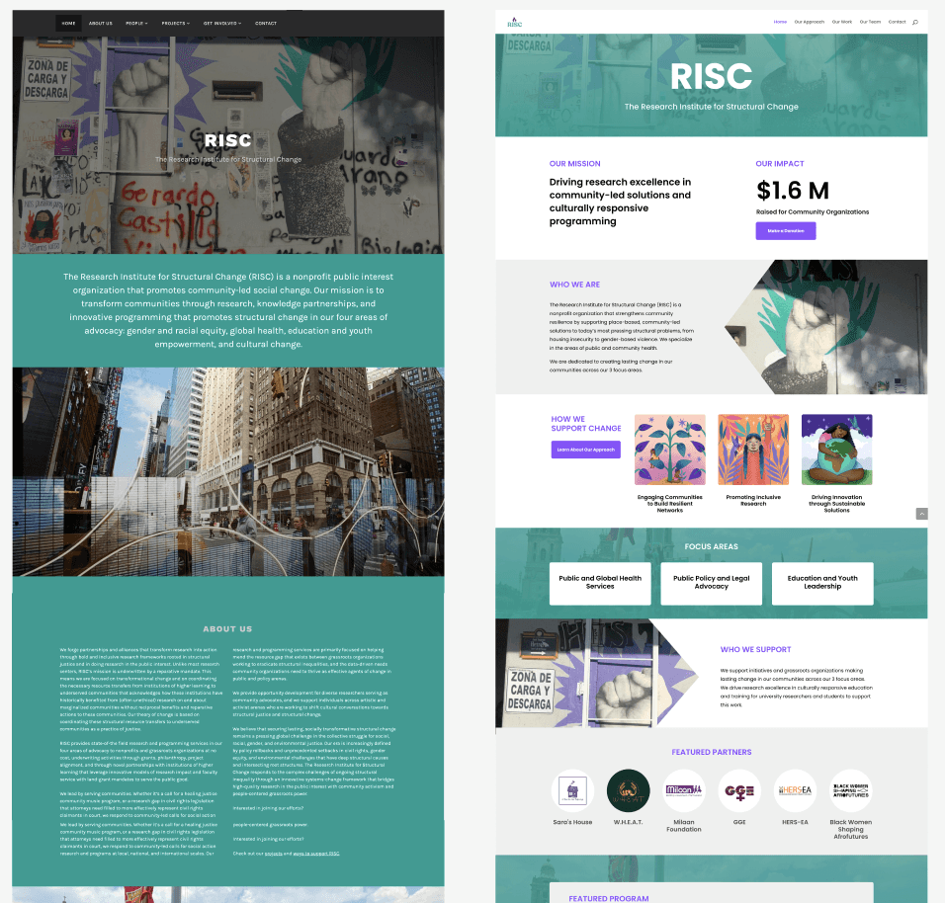Follow the ways to support RISC link
Screen dimensions: 945x903
pos(316,854)
